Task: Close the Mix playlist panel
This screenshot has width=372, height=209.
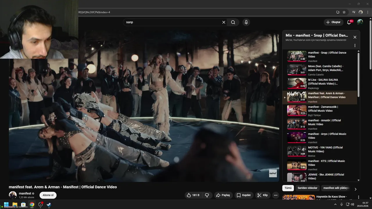Action: pos(355,37)
